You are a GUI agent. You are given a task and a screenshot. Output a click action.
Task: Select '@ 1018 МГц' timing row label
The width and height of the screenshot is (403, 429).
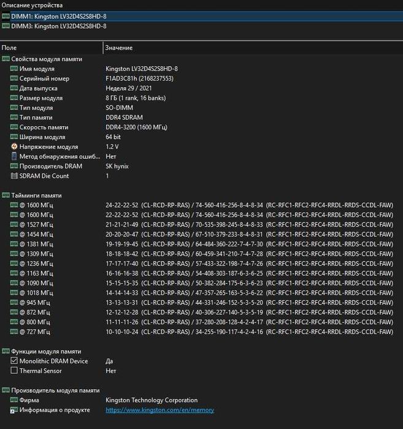point(36,293)
